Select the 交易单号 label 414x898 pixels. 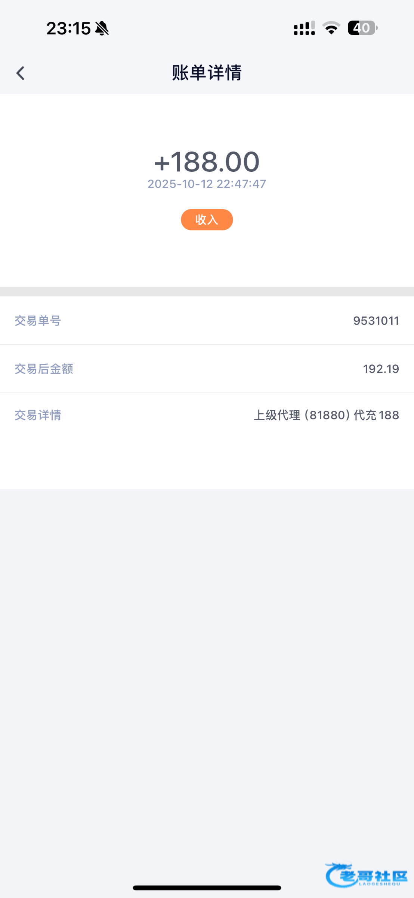[x=38, y=321]
